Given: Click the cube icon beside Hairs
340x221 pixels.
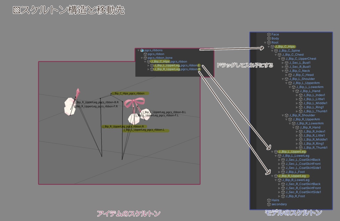Looking at the screenshot, I should pos(269,200).
